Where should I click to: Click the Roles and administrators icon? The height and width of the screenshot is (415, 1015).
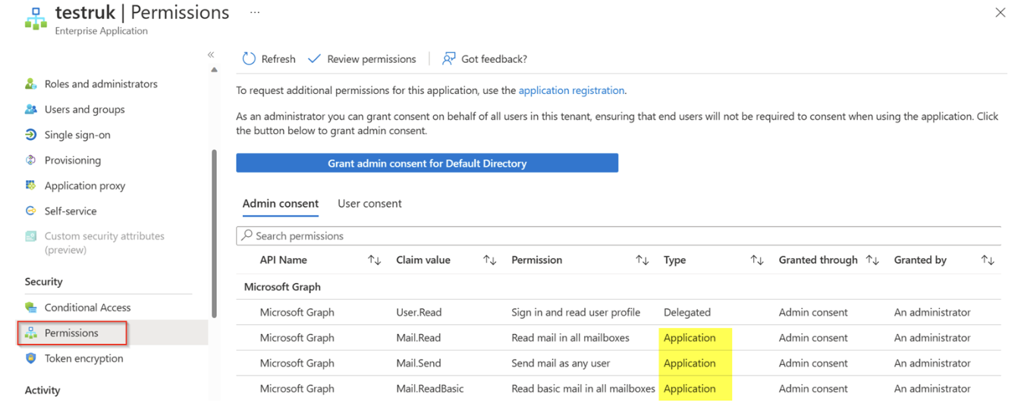31,84
